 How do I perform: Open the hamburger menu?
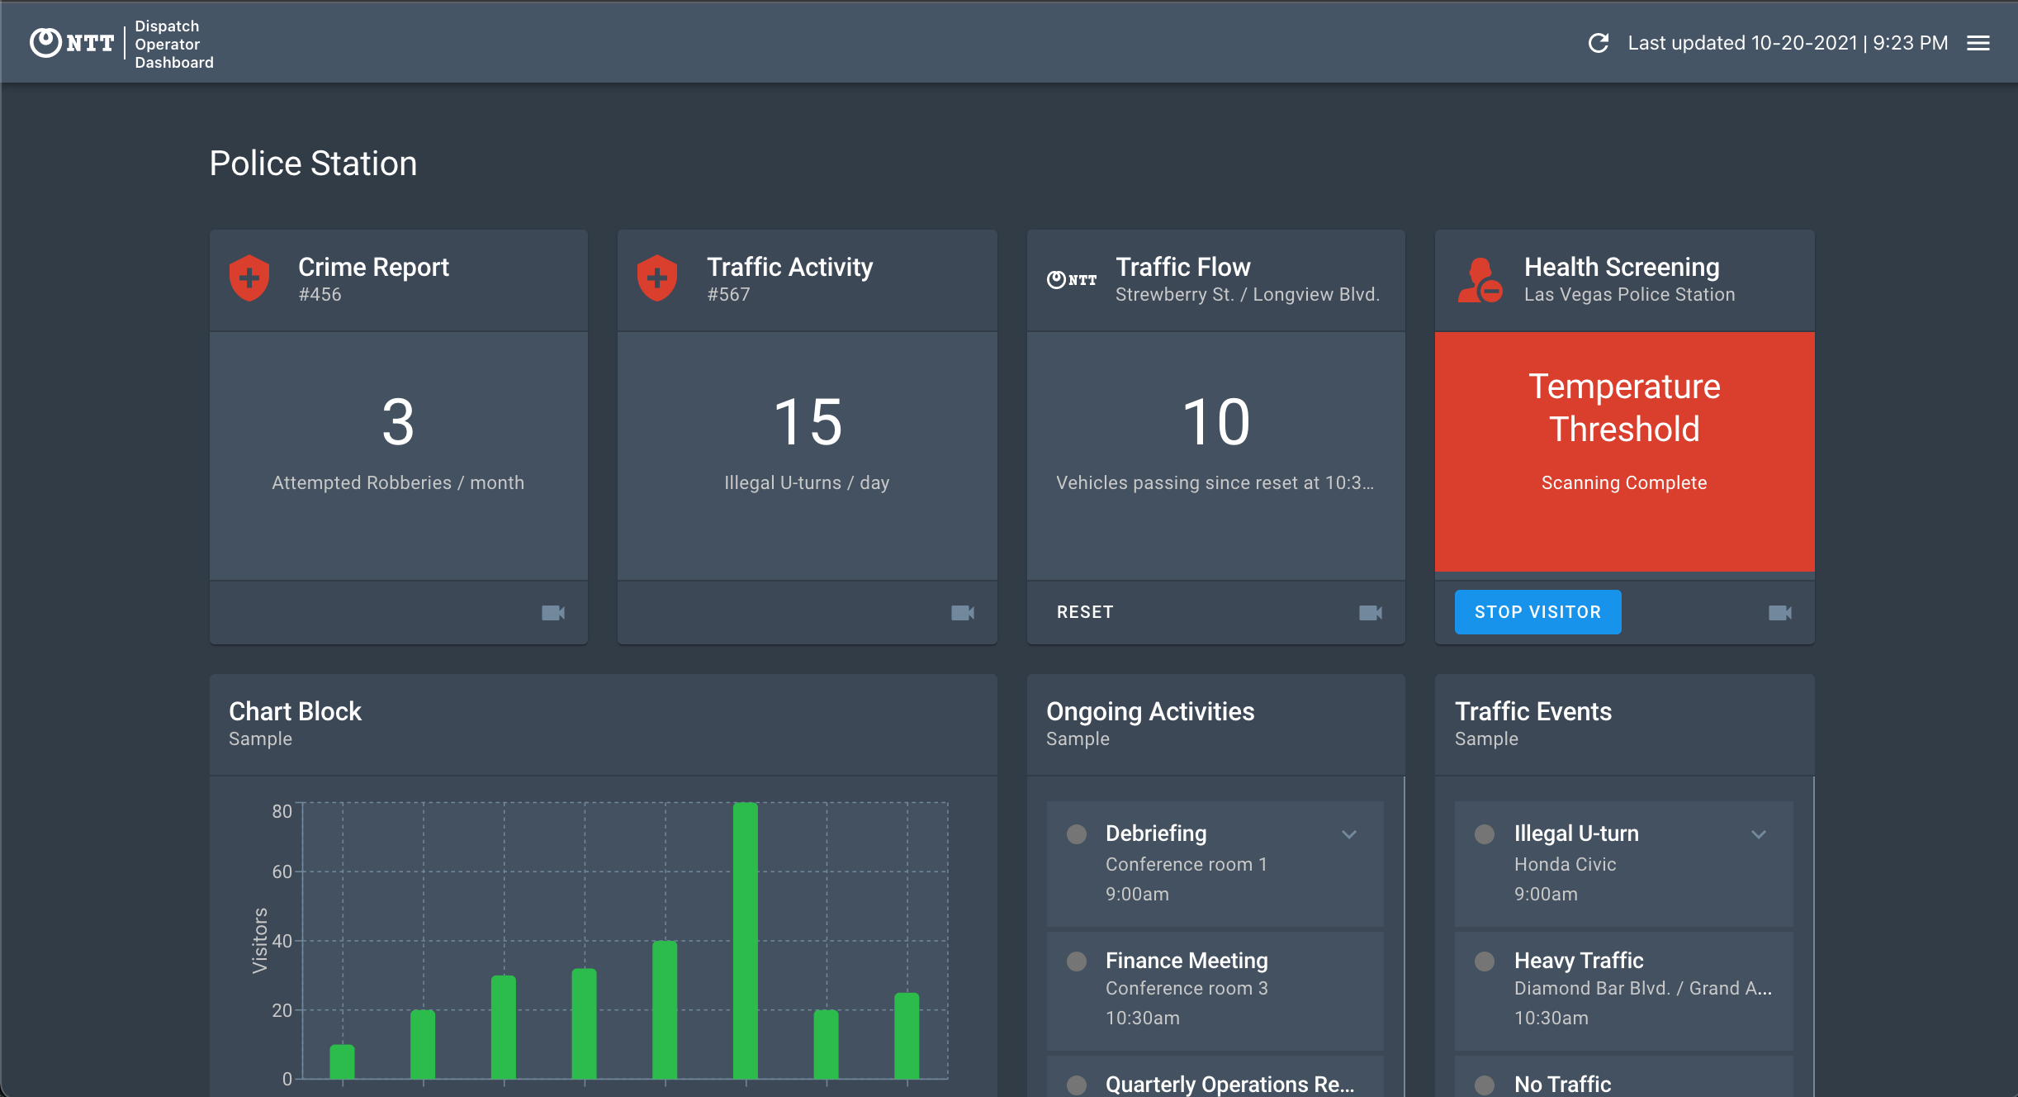pos(1978,43)
